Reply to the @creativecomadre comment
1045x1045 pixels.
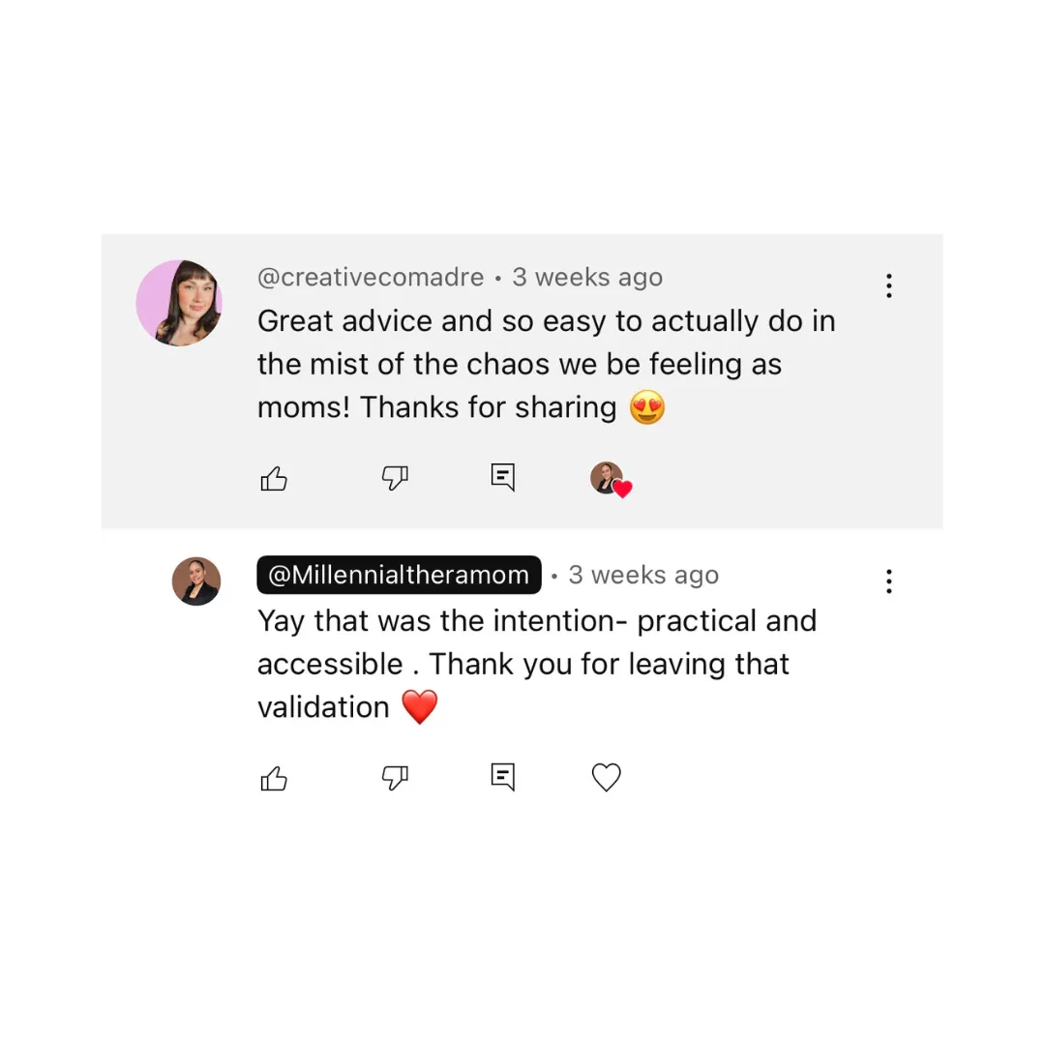502,477
